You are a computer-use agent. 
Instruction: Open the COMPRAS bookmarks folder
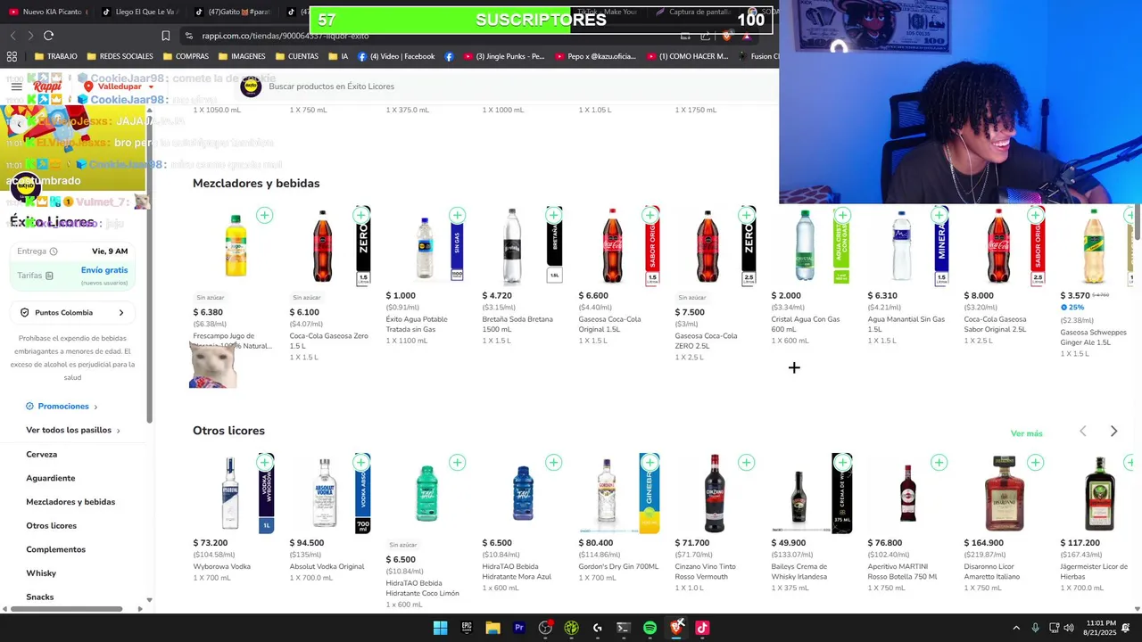pos(186,56)
